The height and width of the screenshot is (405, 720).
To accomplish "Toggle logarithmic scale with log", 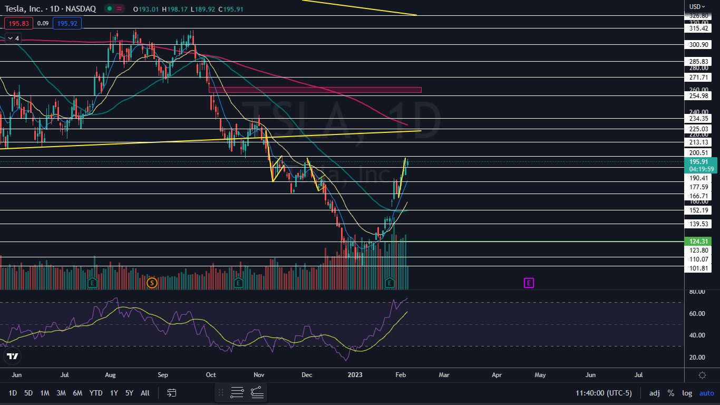I will (687, 393).
